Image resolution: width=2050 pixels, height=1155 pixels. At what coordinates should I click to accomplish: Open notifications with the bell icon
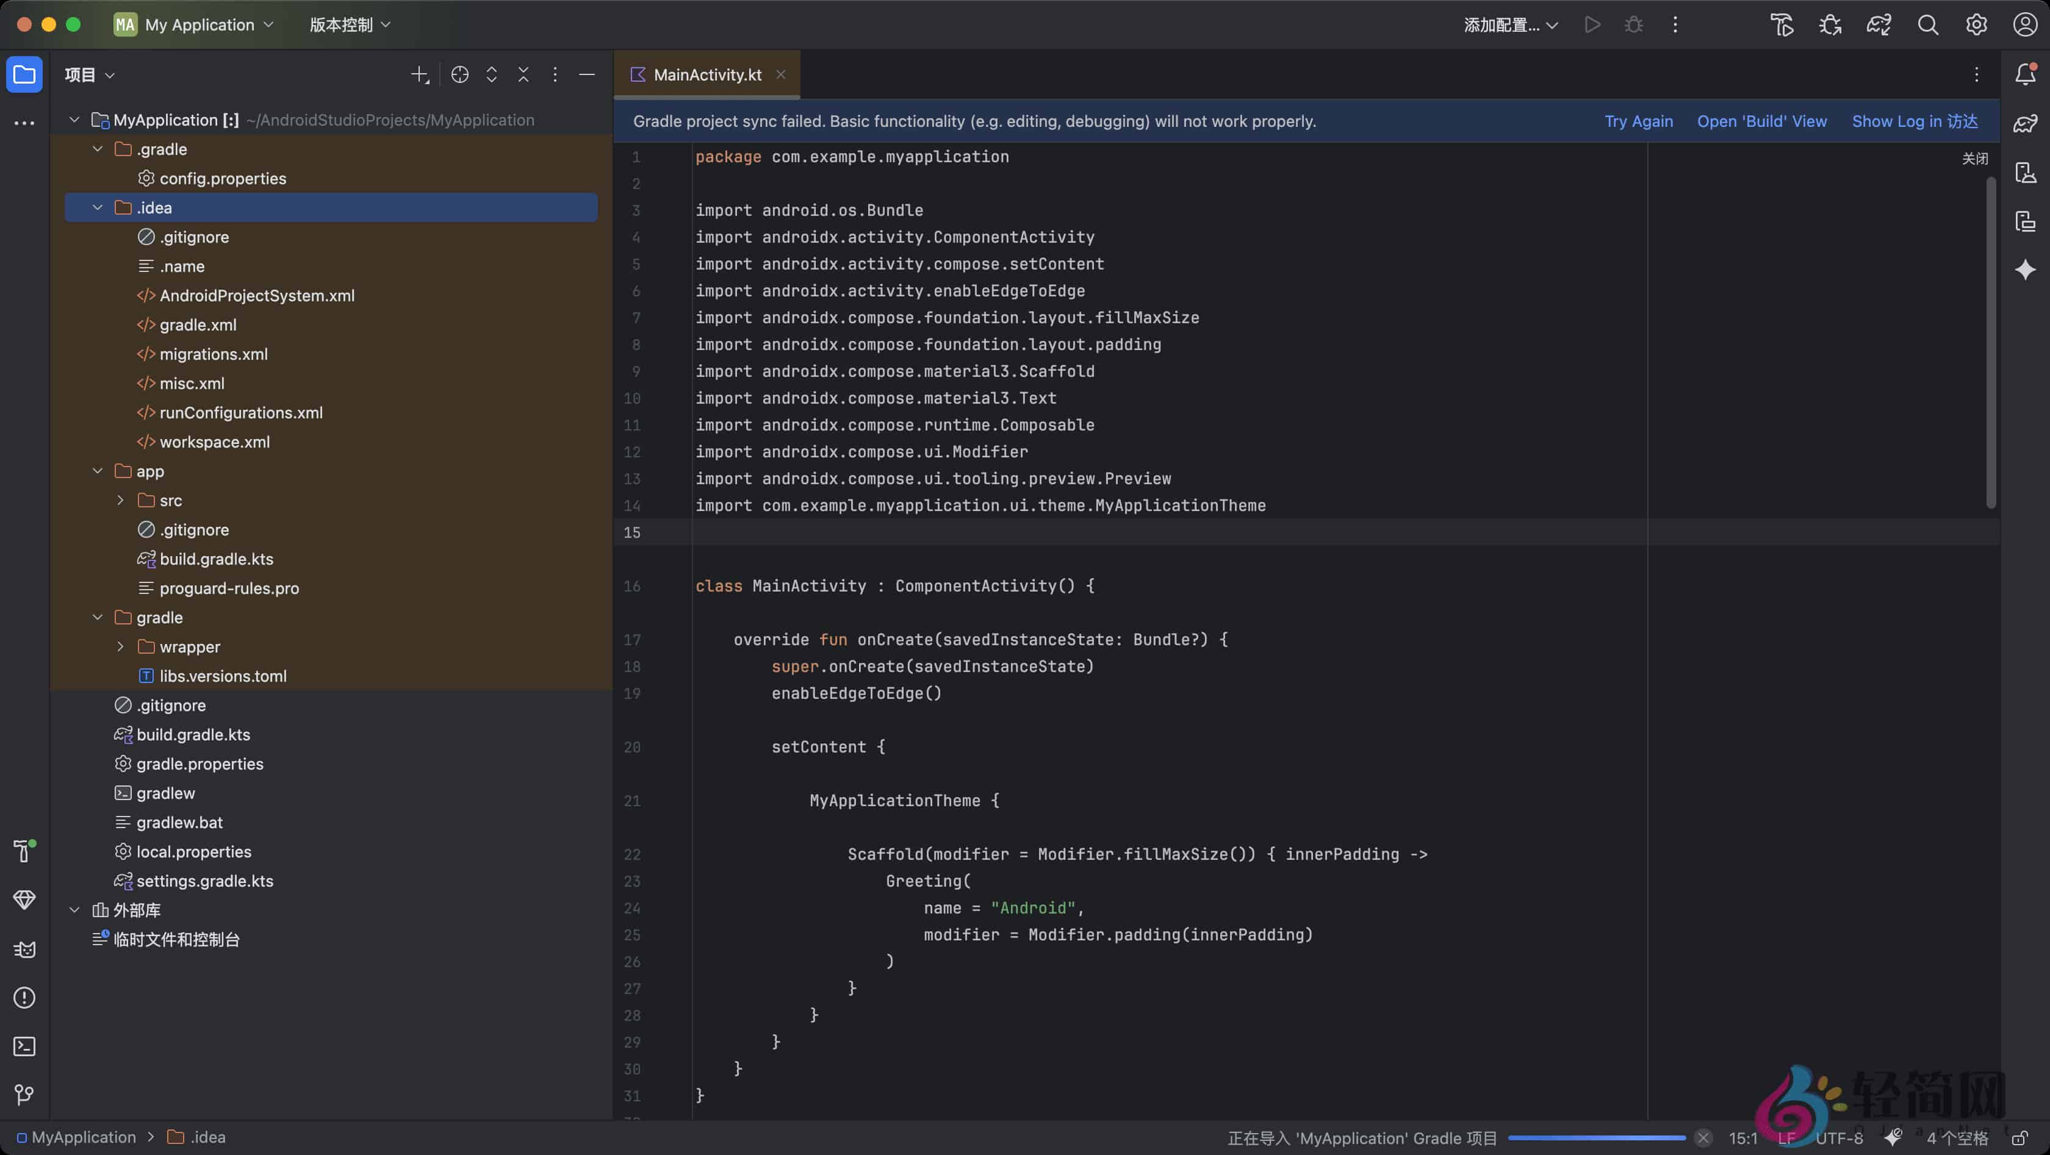(2026, 74)
